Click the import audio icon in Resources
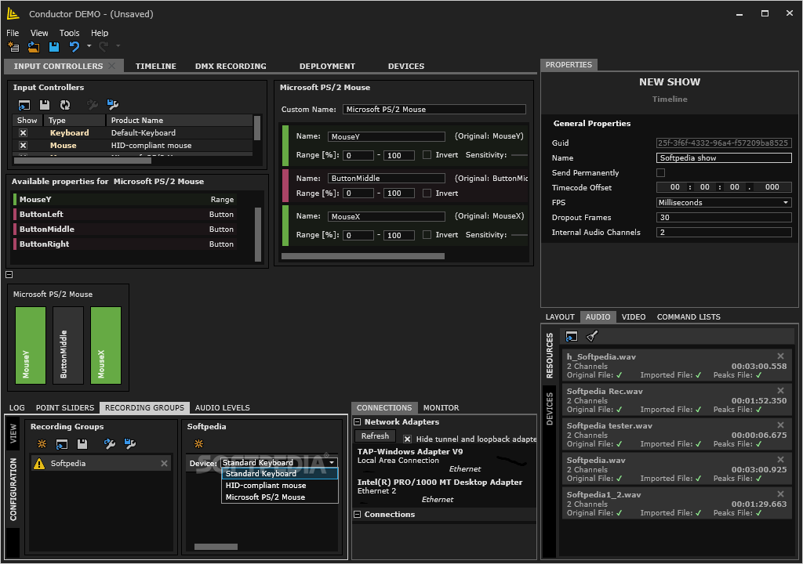The width and height of the screenshot is (803, 564). (x=572, y=336)
